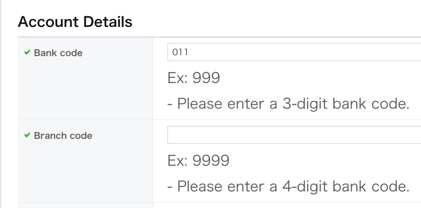The height and width of the screenshot is (208, 421).
Task: Click the Account Details section heading
Action: click(75, 22)
